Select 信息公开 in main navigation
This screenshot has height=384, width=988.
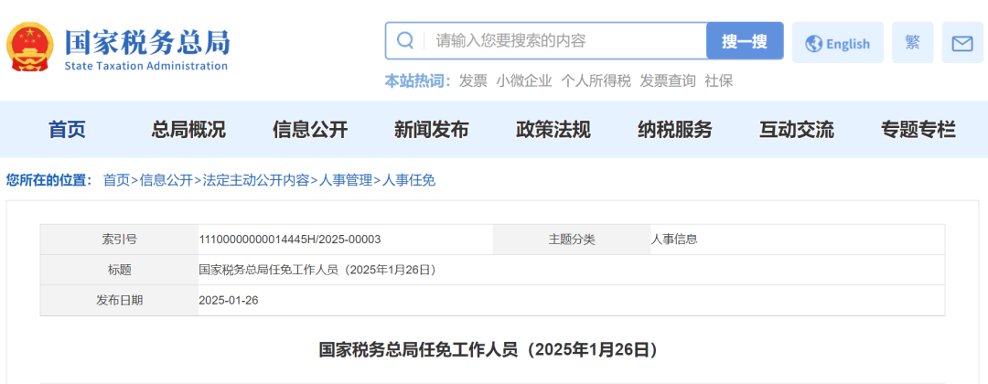(x=310, y=130)
